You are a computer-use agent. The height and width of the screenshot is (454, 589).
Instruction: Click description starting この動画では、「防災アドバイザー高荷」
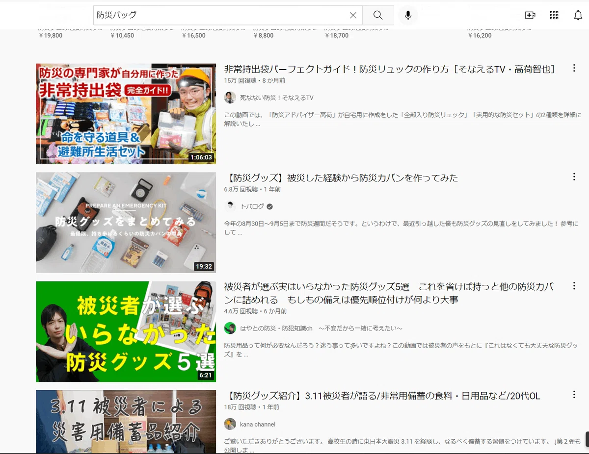402,120
